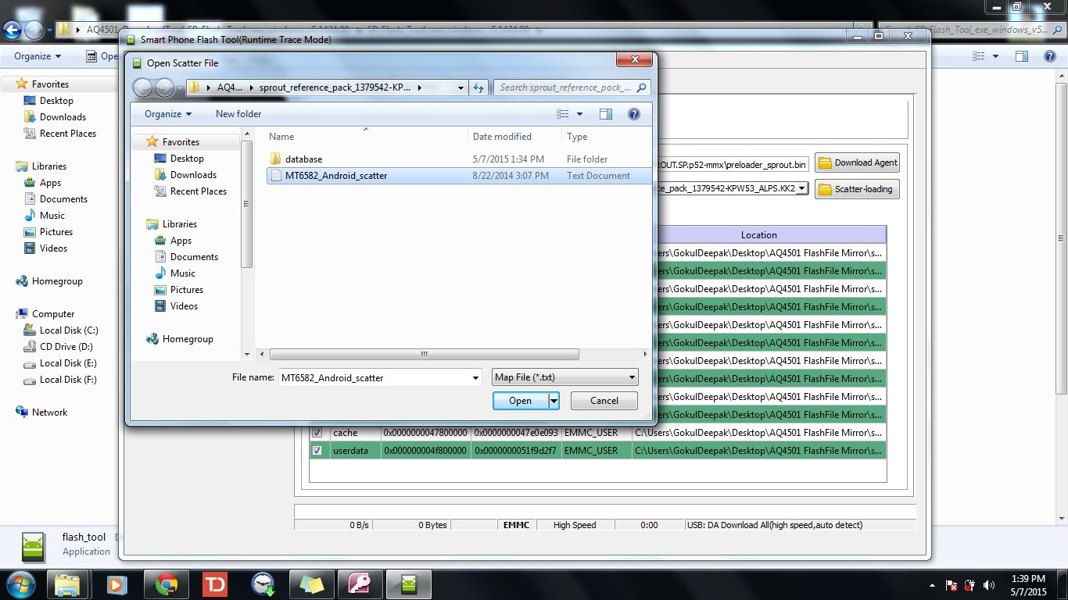
Task: Open Organize menu in the Explorer window
Action: (x=38, y=56)
